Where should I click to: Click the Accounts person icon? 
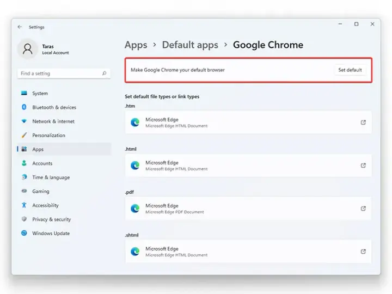[24, 163]
